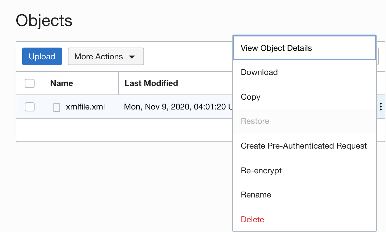Sort by the Last Modified column header
Viewport: 386px width, 232px height.
[x=151, y=83]
